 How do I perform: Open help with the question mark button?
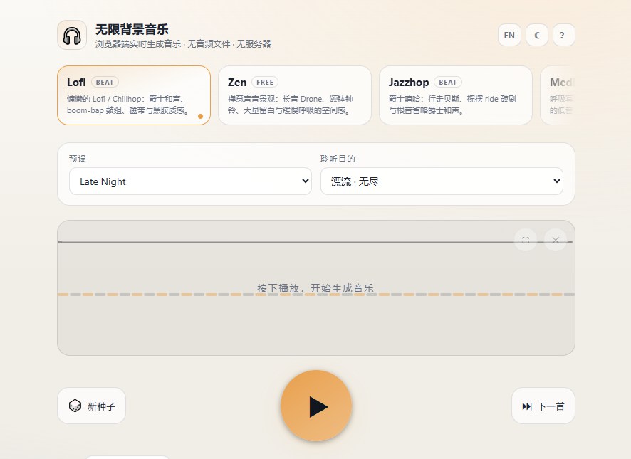pyautogui.click(x=563, y=35)
